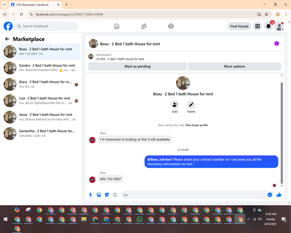Open the GIF picker icon

(x=115, y=195)
